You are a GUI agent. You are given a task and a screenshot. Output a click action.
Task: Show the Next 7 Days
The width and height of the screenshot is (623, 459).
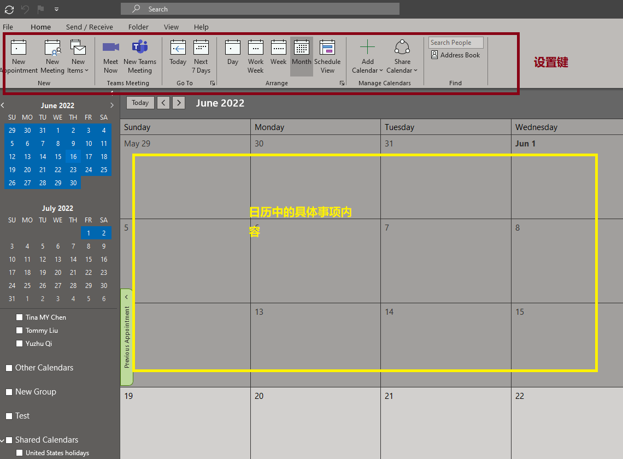[x=201, y=57]
